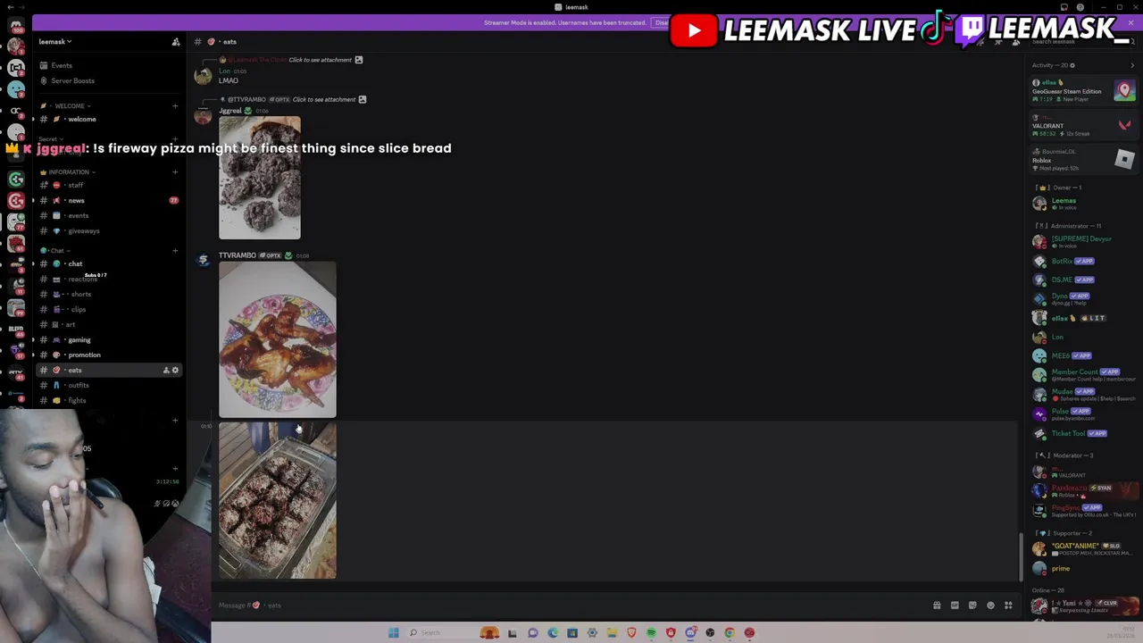This screenshot has width=1143, height=643.
Task: Open the leemask server dropdown menu
Action: (55, 42)
